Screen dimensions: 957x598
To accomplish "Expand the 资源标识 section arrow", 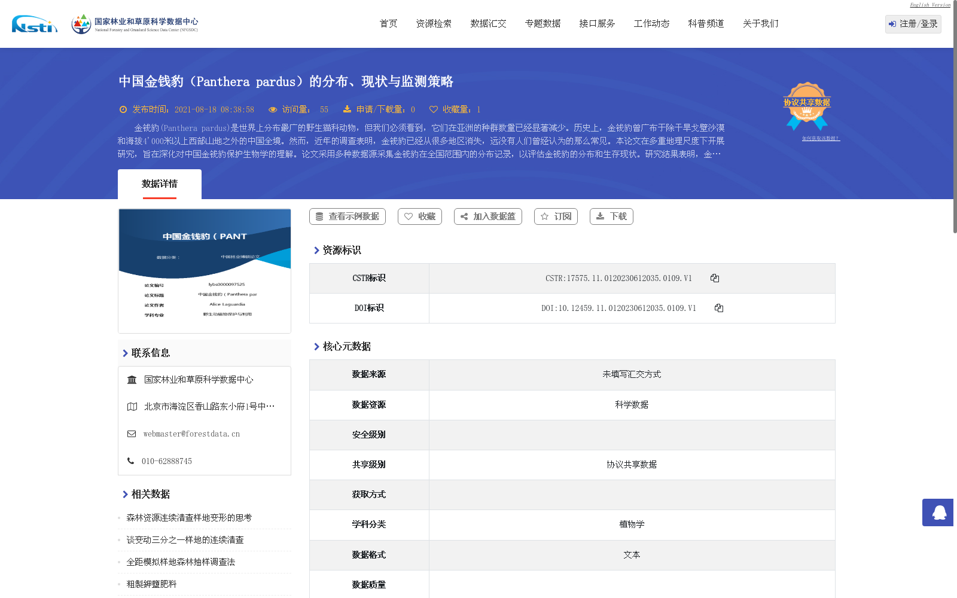I will pos(317,251).
